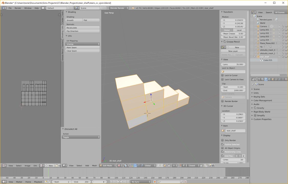The height and width of the screenshot is (184, 288).
Task: Toggle visibility eye for Lamp.001
Action: point(279,30)
